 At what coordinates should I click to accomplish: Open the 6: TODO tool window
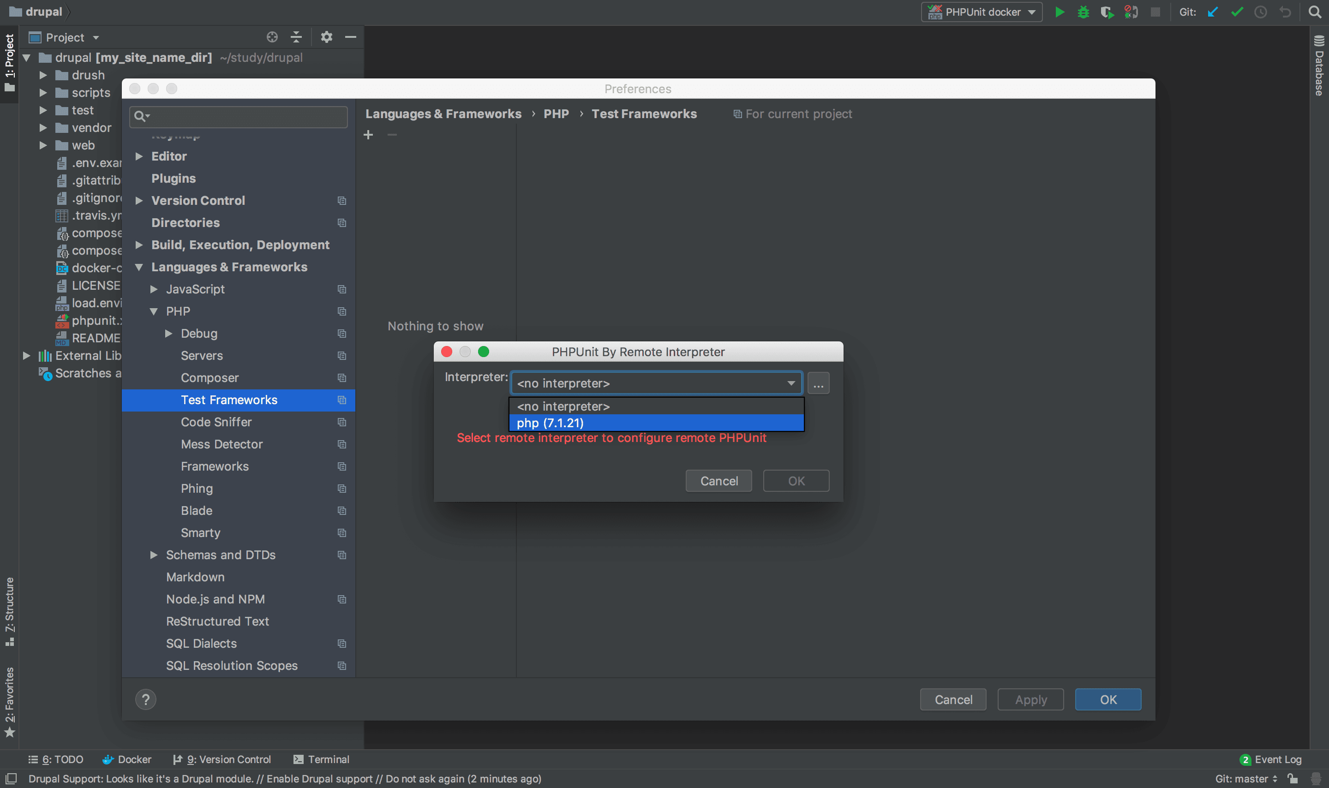click(56, 759)
